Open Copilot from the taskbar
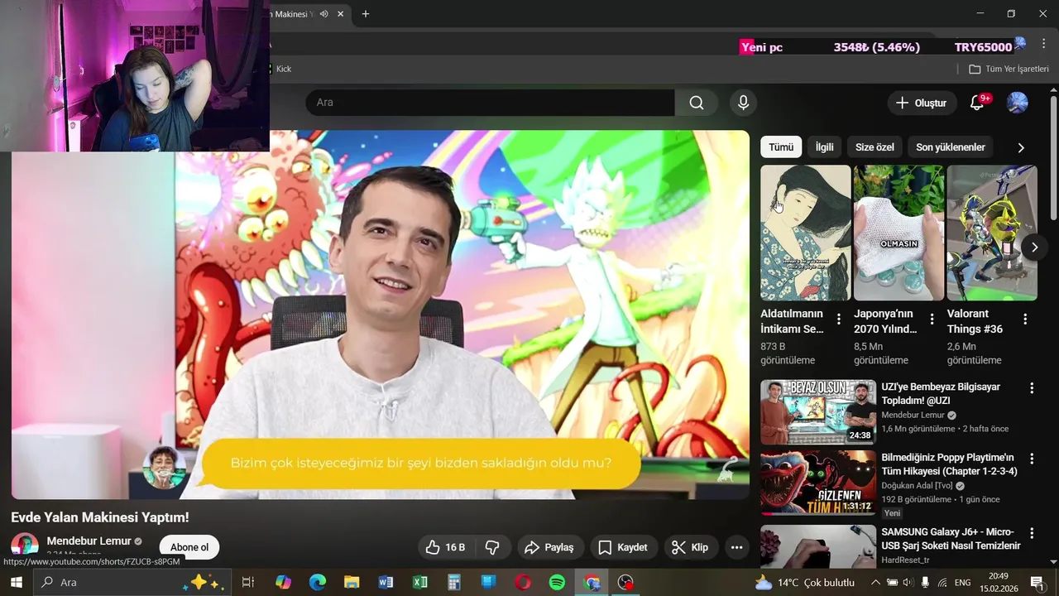This screenshot has height=596, width=1059. click(283, 582)
